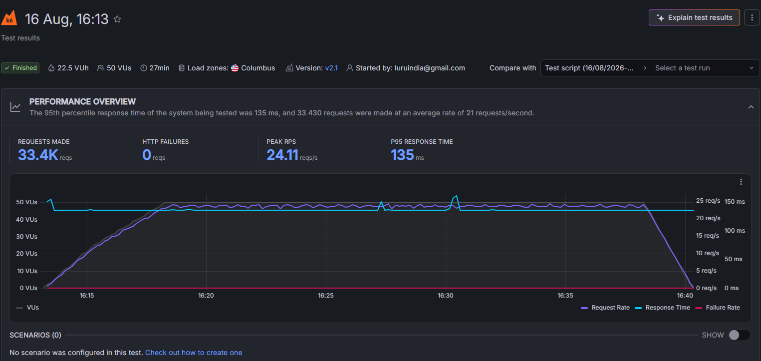Click the P95 Response Time 135 value

coord(402,155)
